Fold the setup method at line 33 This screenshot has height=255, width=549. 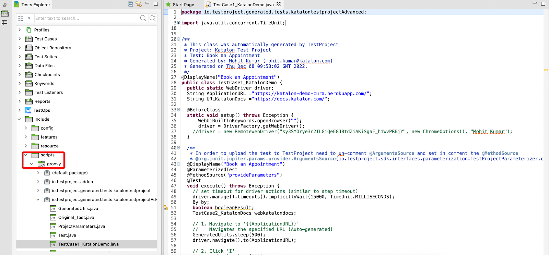pyautogui.click(x=178, y=110)
